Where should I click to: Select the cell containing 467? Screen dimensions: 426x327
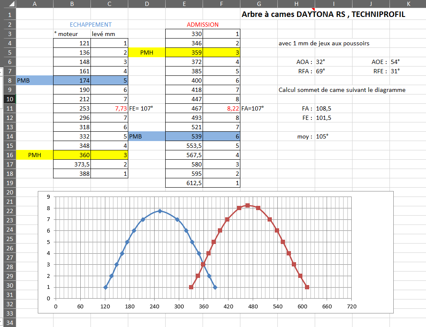click(184, 108)
